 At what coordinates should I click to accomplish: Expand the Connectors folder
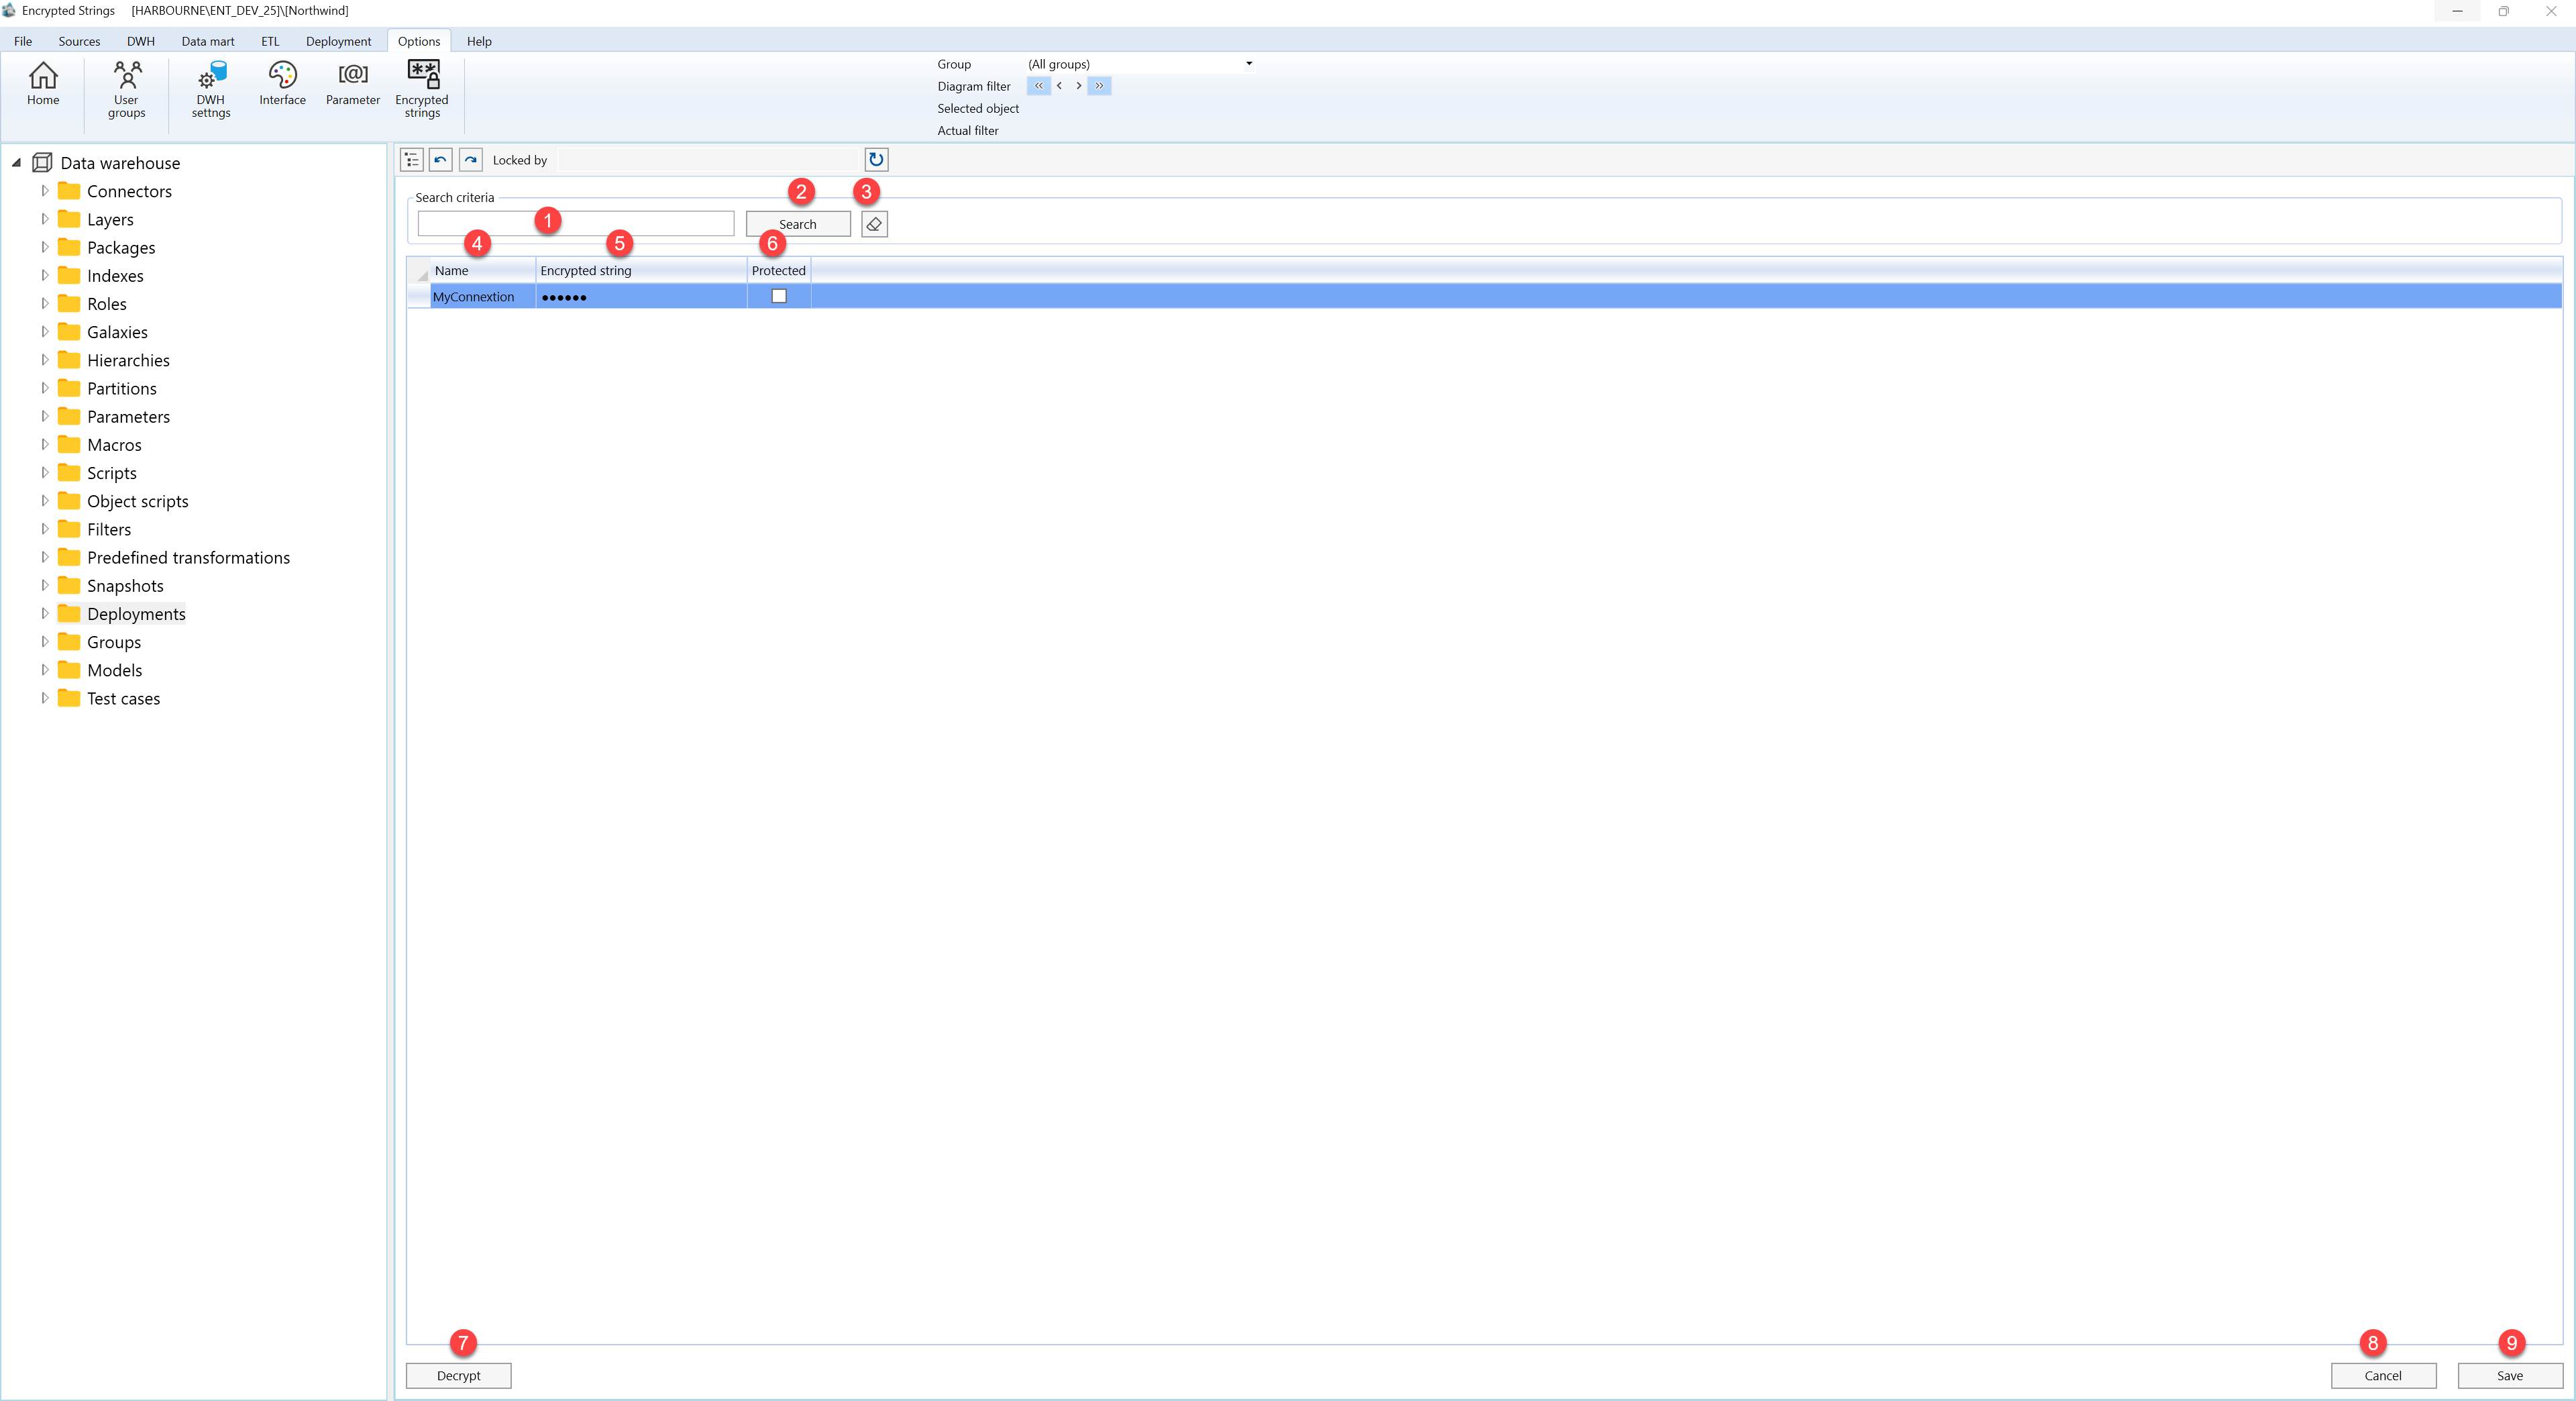[x=45, y=191]
